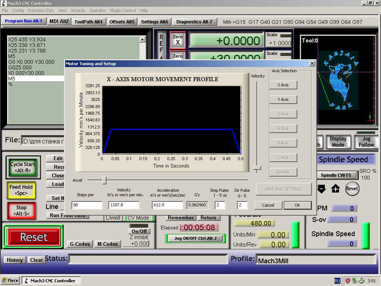Click Cycle Start Alt-R button
The height and width of the screenshot is (286, 381).
click(x=23, y=167)
